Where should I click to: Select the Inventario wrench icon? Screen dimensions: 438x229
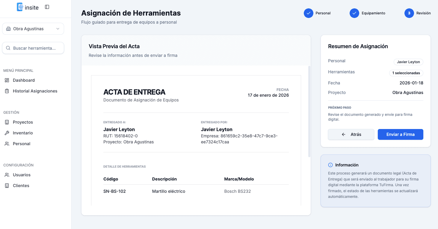tap(6, 133)
